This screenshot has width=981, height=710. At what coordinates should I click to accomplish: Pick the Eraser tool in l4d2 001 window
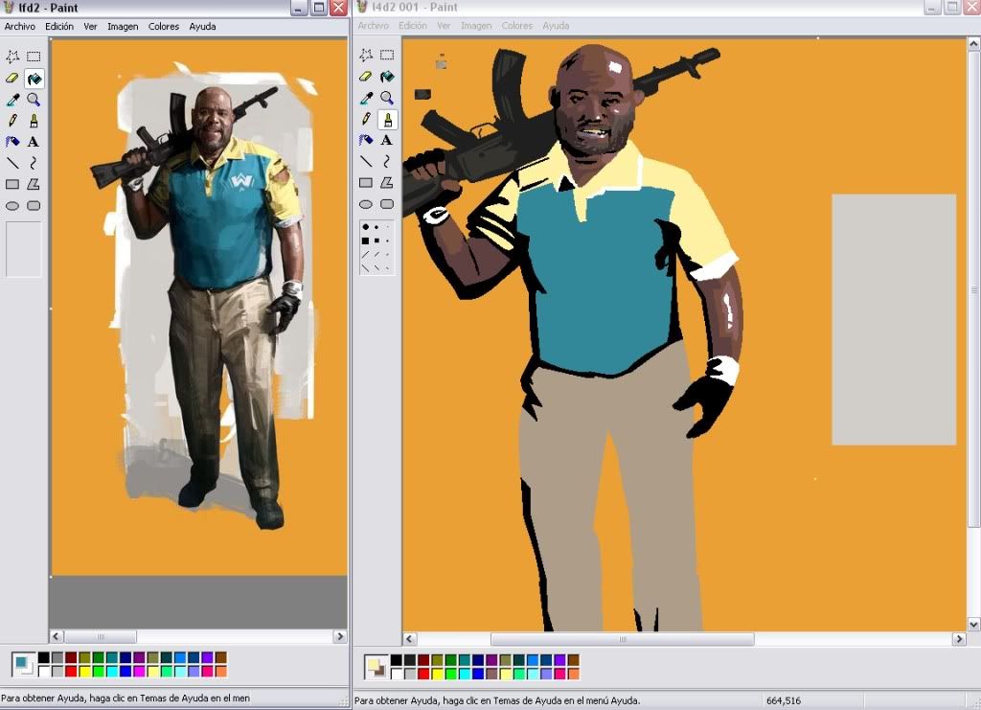coord(366,77)
